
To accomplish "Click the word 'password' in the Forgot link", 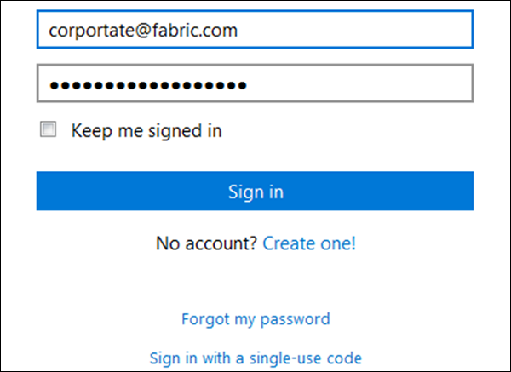I will tap(296, 319).
